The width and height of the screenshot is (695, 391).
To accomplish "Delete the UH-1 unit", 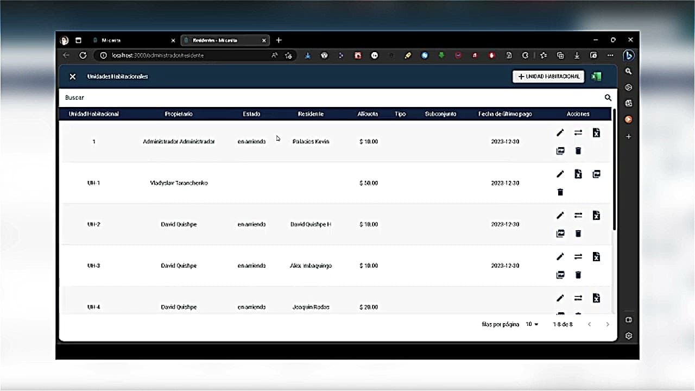I will [x=560, y=192].
